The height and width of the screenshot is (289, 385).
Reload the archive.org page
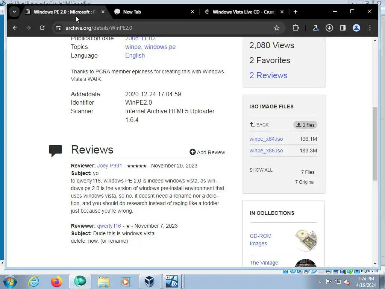point(42,28)
